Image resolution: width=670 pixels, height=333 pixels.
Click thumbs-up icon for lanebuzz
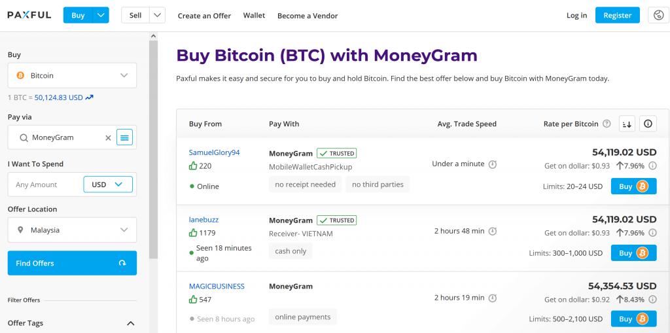coord(193,233)
